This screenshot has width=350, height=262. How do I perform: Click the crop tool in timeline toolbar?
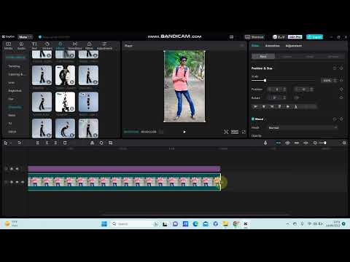coord(111,143)
